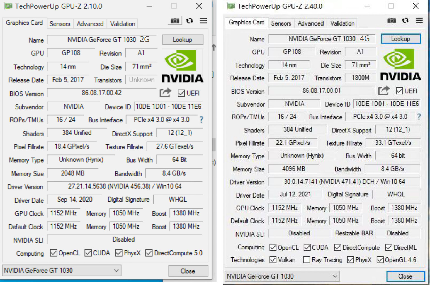430x285 pixels.
Task: Click BIOS Version field 86.08.17.00.01
Action: coord(322,90)
